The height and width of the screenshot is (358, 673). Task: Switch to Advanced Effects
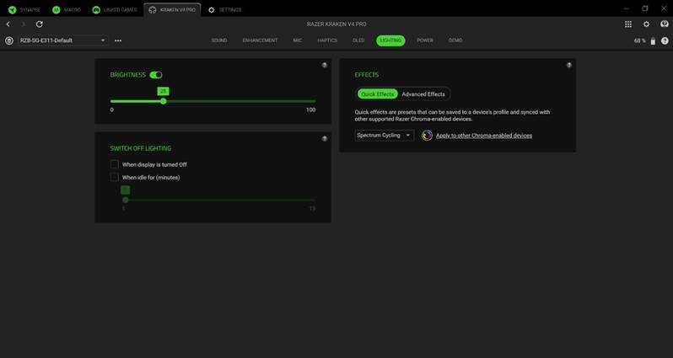click(423, 94)
